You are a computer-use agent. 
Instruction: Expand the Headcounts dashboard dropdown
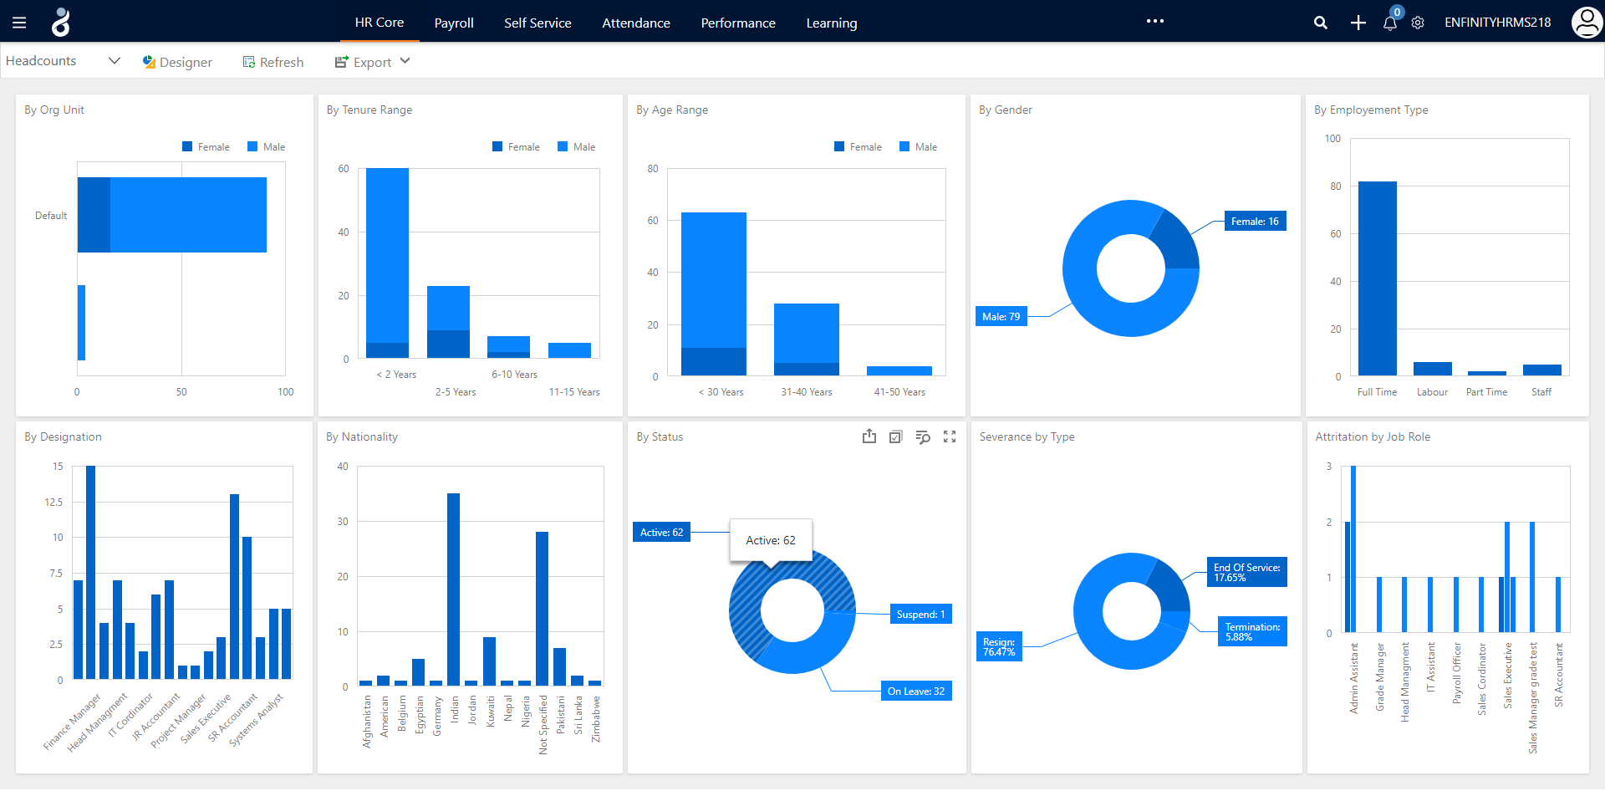pos(115,61)
